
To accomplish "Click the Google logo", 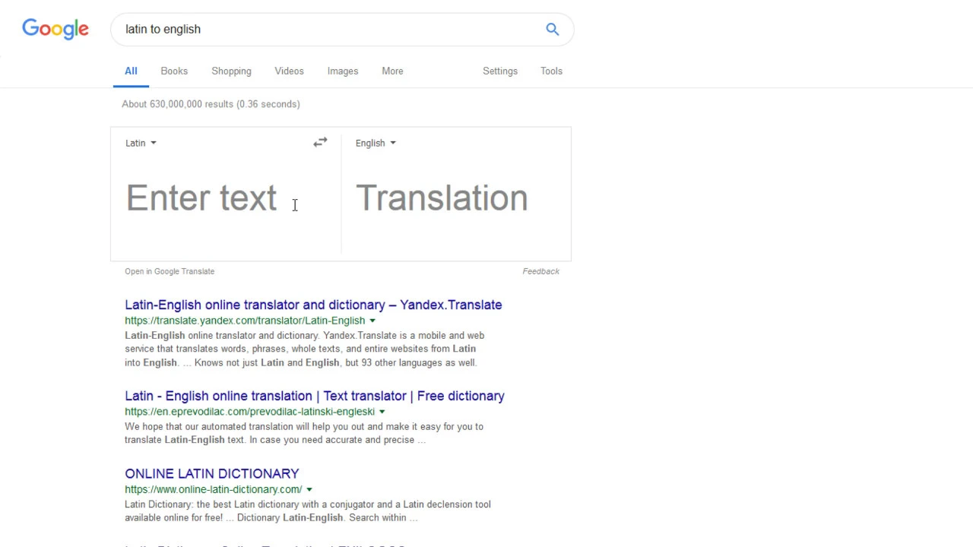I will click(55, 29).
